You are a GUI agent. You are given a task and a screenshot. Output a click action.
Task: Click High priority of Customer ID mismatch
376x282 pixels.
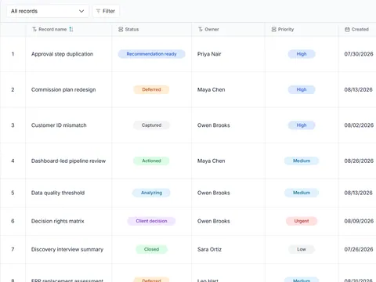[x=302, y=125]
